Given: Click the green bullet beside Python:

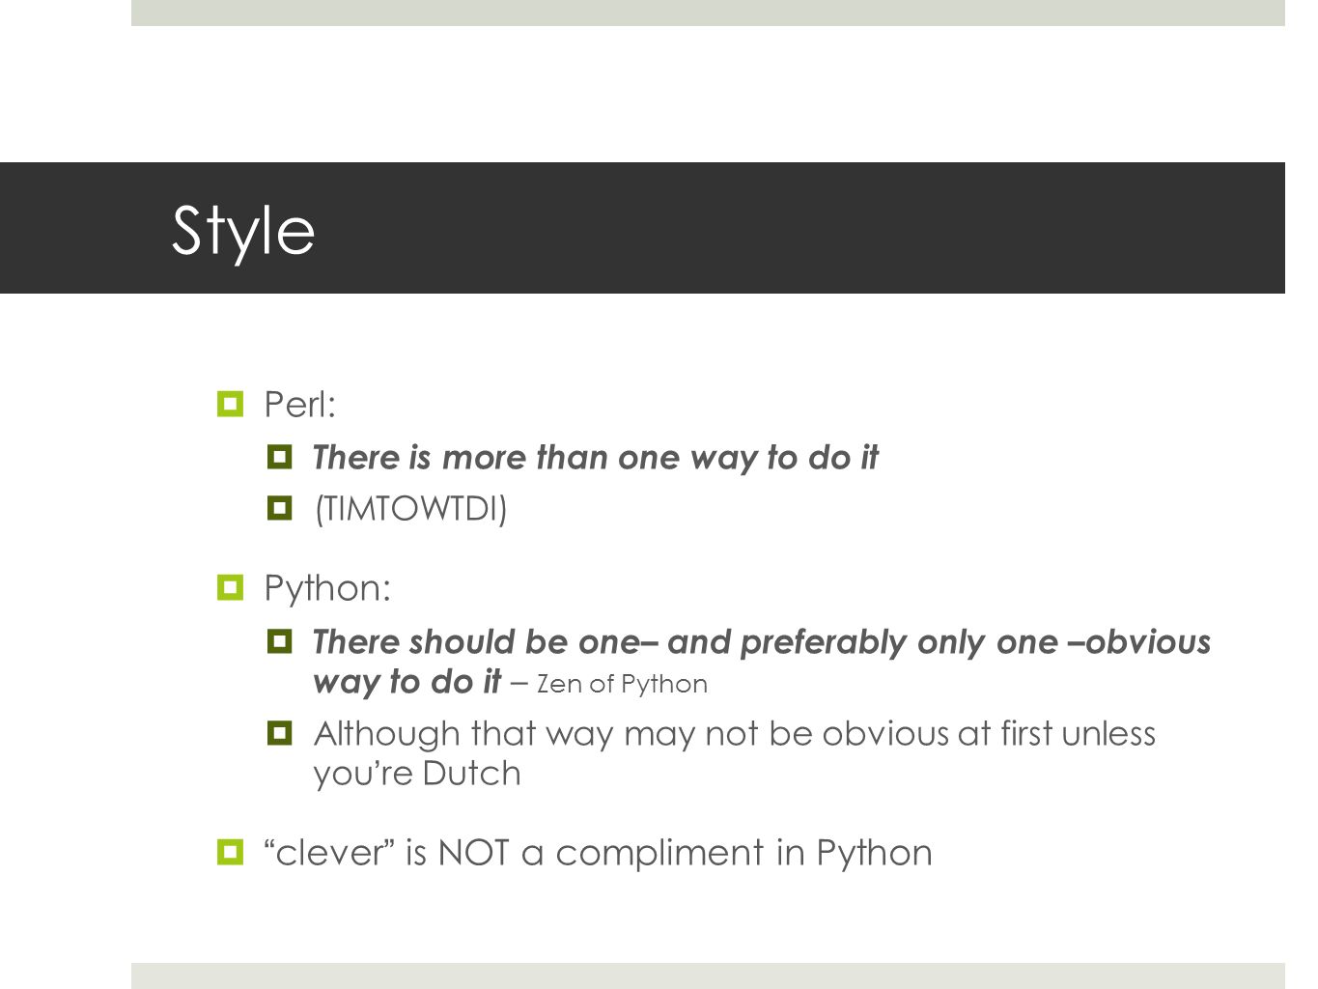Looking at the screenshot, I should point(231,587).
